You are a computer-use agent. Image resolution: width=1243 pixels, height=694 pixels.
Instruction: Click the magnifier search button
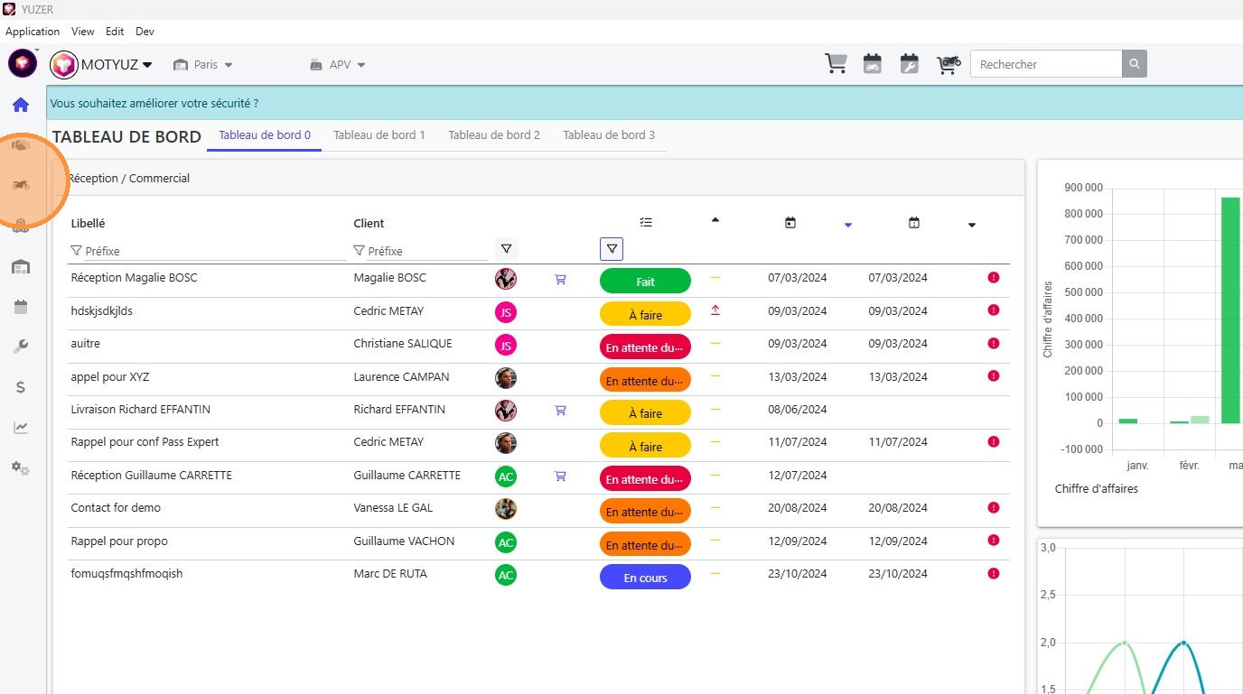[x=1135, y=64]
